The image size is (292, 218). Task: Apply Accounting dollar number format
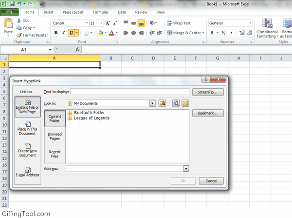coord(212,33)
